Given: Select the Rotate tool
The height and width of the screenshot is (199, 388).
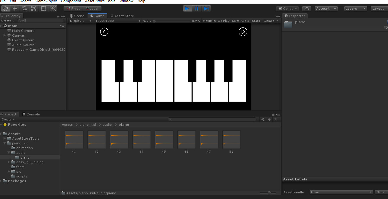Looking at the screenshot, I should (24, 8).
